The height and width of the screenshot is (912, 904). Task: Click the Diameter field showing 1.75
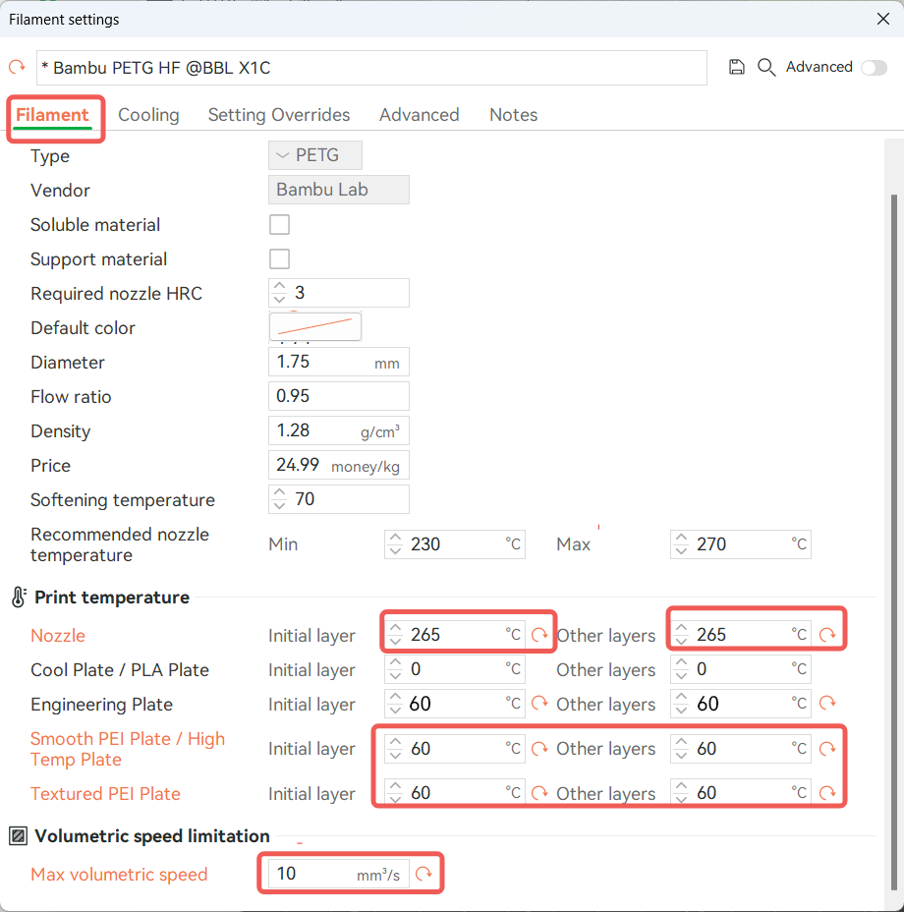[339, 362]
